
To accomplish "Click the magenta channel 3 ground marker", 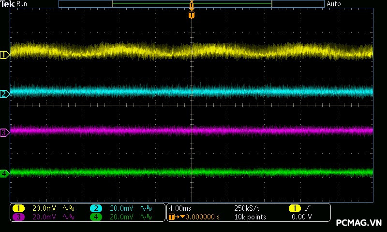I will point(5,132).
